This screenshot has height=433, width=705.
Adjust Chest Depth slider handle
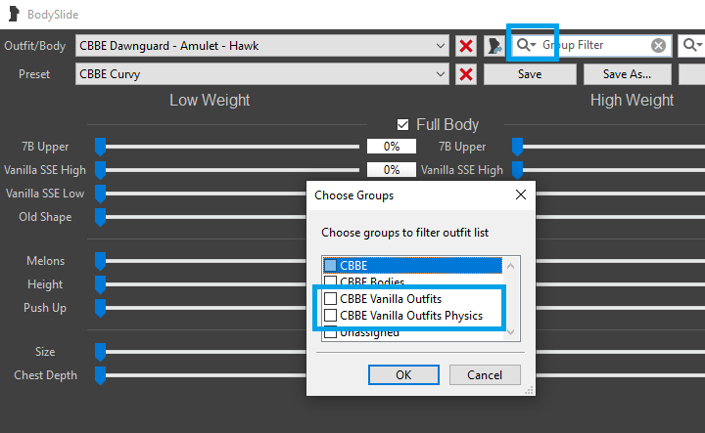[x=100, y=375]
